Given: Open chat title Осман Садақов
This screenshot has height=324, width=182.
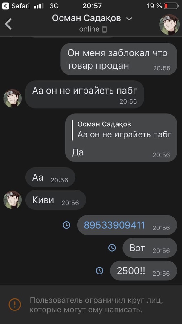Looking at the screenshot, I should pyautogui.click(x=87, y=19).
